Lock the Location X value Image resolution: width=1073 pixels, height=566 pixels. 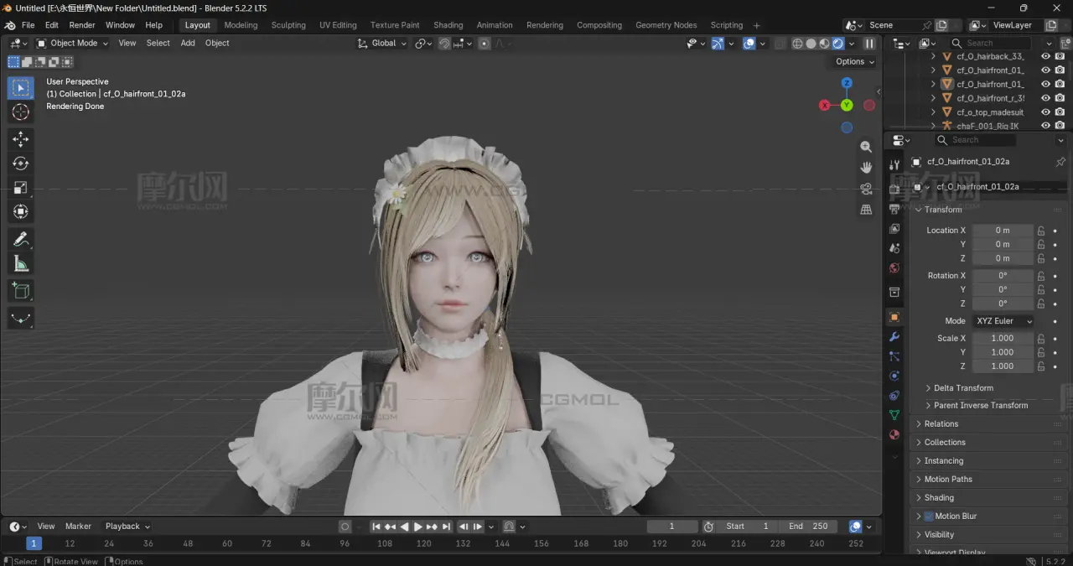pyautogui.click(x=1040, y=231)
